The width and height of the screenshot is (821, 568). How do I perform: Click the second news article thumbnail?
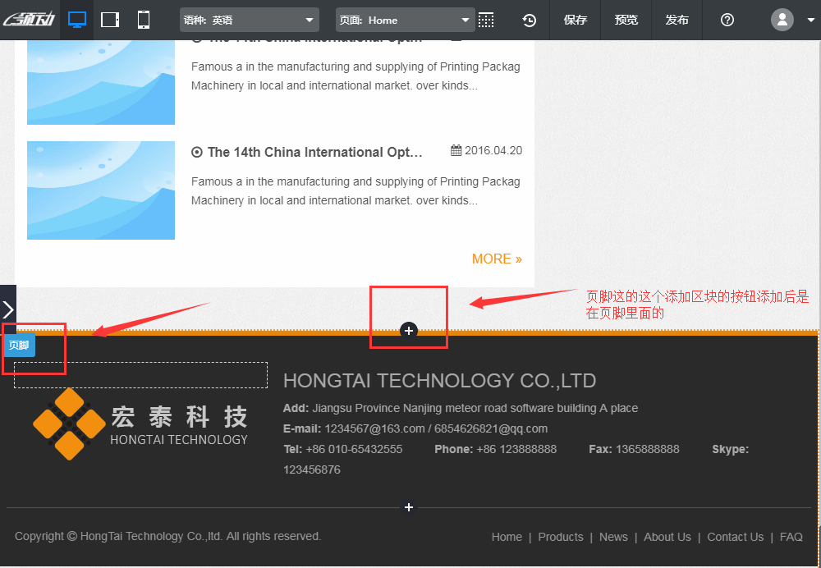point(101,190)
